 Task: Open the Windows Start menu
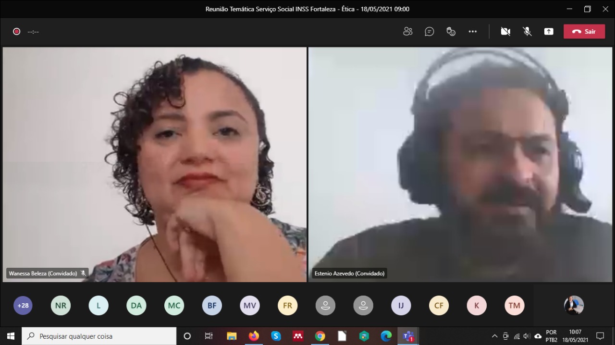point(9,336)
